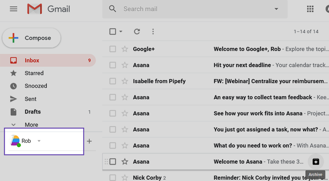Star the Google+ welcome email
The image size is (329, 181).
(125, 49)
